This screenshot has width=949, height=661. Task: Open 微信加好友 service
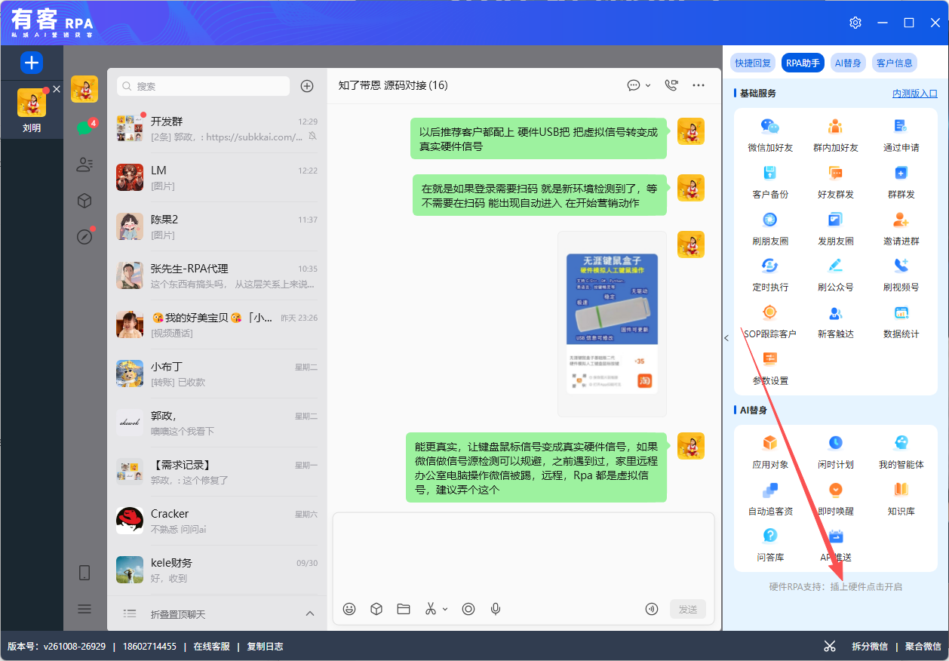point(770,135)
